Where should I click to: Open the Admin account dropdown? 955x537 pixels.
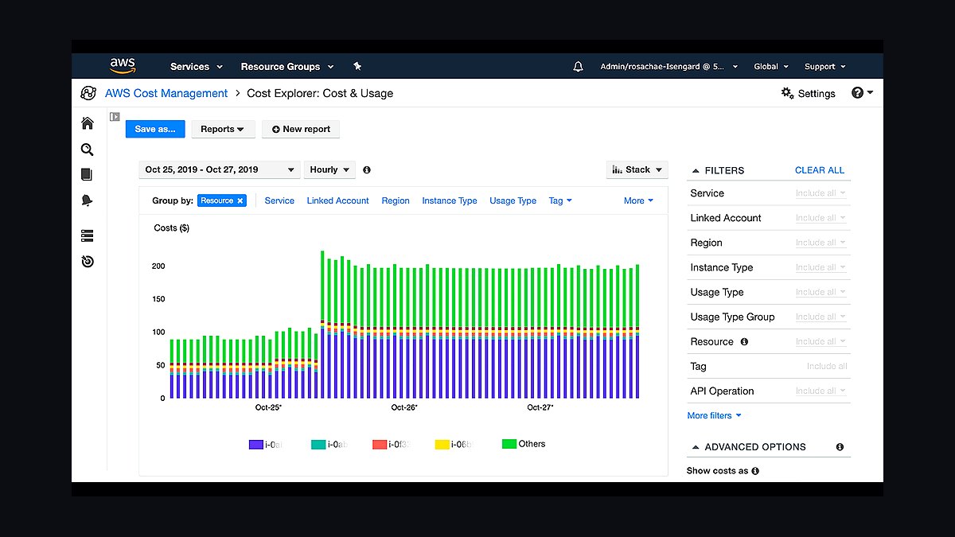point(669,67)
